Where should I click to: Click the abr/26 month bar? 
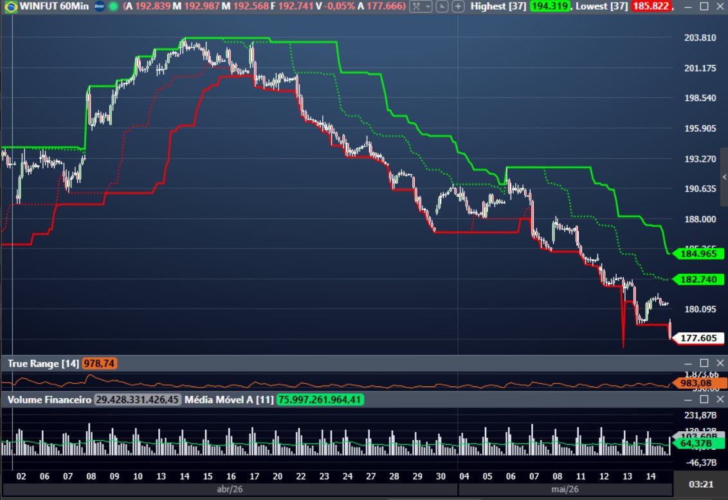230,489
